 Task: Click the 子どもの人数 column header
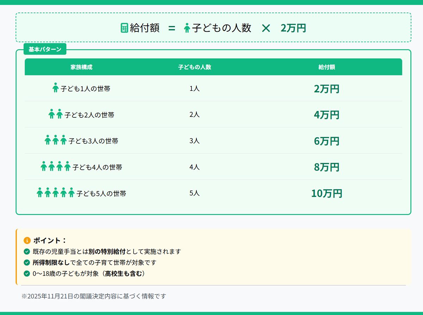click(x=195, y=67)
